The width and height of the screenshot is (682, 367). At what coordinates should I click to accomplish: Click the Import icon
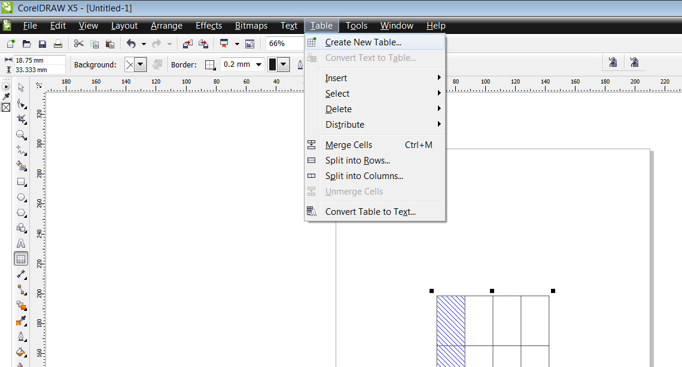point(187,44)
